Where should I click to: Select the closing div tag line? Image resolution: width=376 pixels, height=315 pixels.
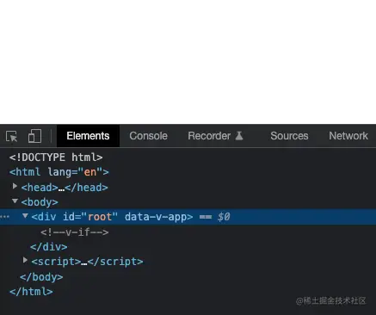[x=49, y=247]
